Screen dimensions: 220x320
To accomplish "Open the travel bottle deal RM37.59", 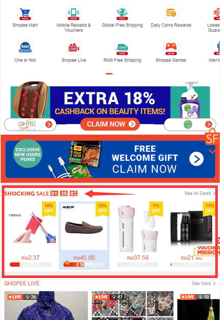I will point(138,235).
